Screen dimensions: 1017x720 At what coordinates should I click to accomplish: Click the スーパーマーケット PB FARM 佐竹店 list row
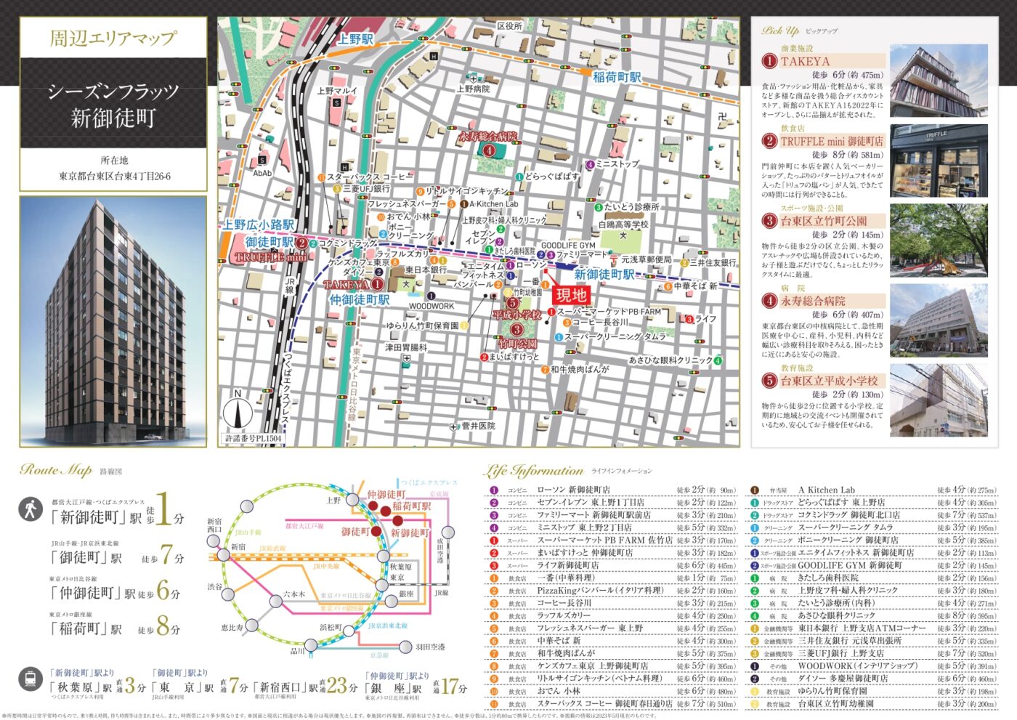(x=614, y=541)
